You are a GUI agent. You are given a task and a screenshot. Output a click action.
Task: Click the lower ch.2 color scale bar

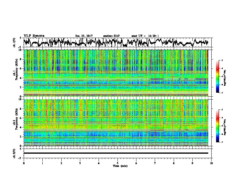click(218, 126)
